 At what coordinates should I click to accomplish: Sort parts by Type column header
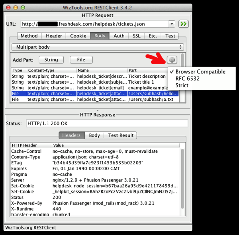[19, 70]
